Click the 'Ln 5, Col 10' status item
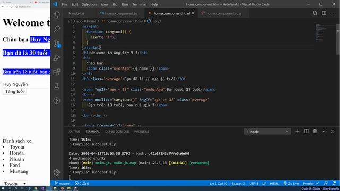The height and width of the screenshot is (191, 340). (218, 184)
